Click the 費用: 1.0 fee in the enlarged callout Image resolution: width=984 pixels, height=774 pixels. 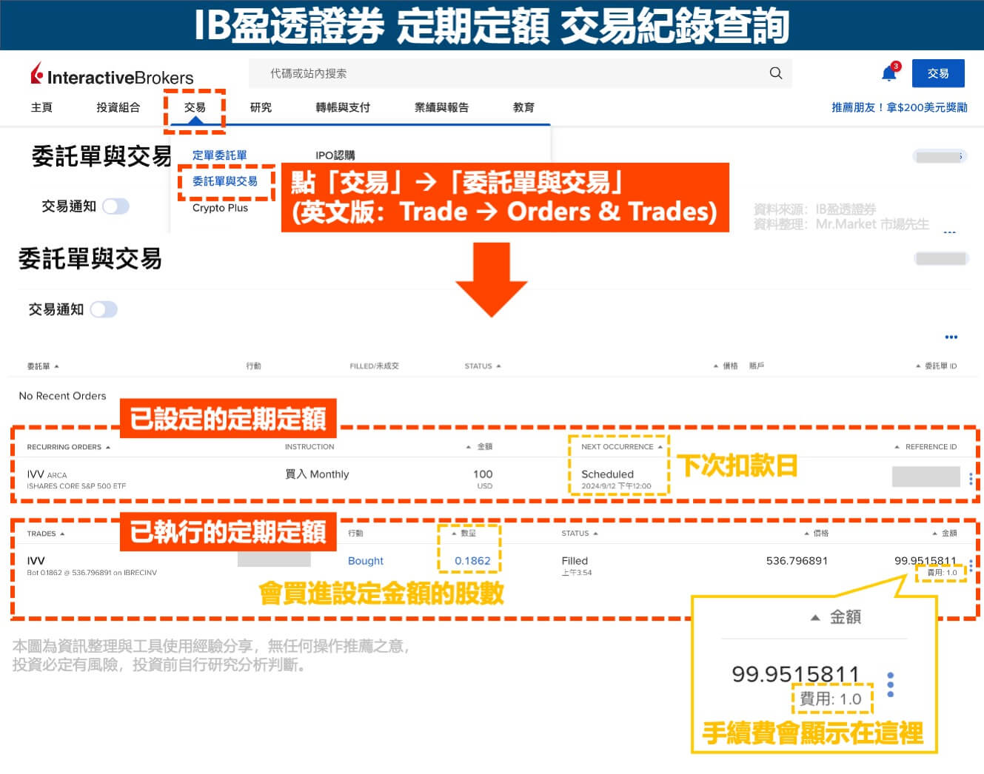(x=831, y=699)
